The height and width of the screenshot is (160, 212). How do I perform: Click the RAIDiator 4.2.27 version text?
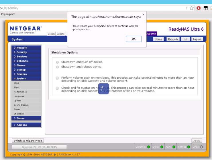69,155
